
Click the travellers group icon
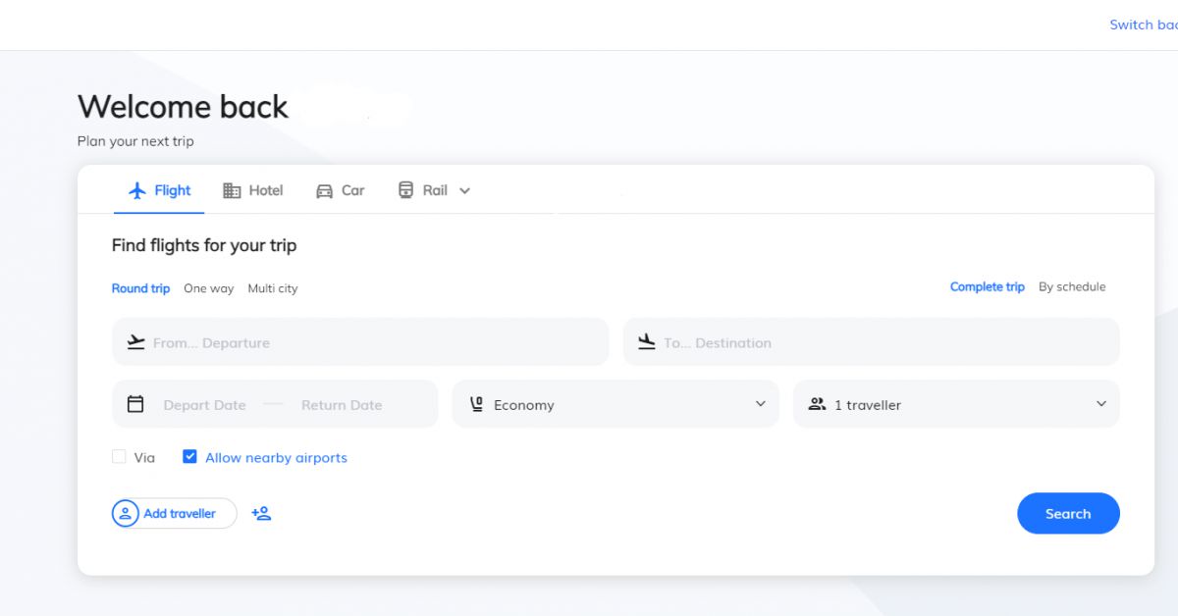(x=817, y=404)
